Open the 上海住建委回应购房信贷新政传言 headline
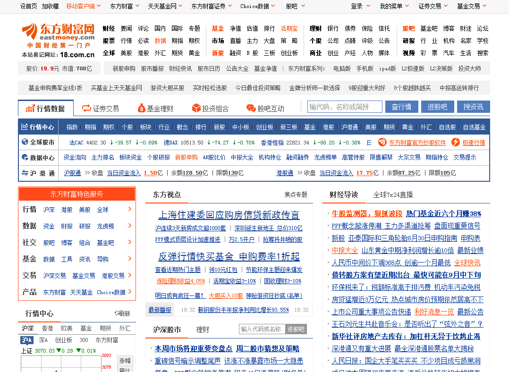 [x=229, y=215]
